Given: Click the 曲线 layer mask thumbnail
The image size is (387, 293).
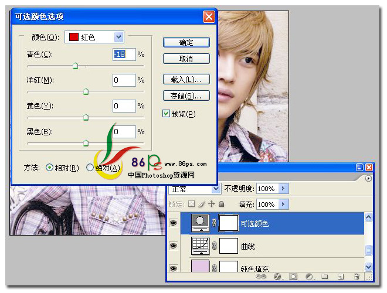Looking at the screenshot, I should point(229,246).
